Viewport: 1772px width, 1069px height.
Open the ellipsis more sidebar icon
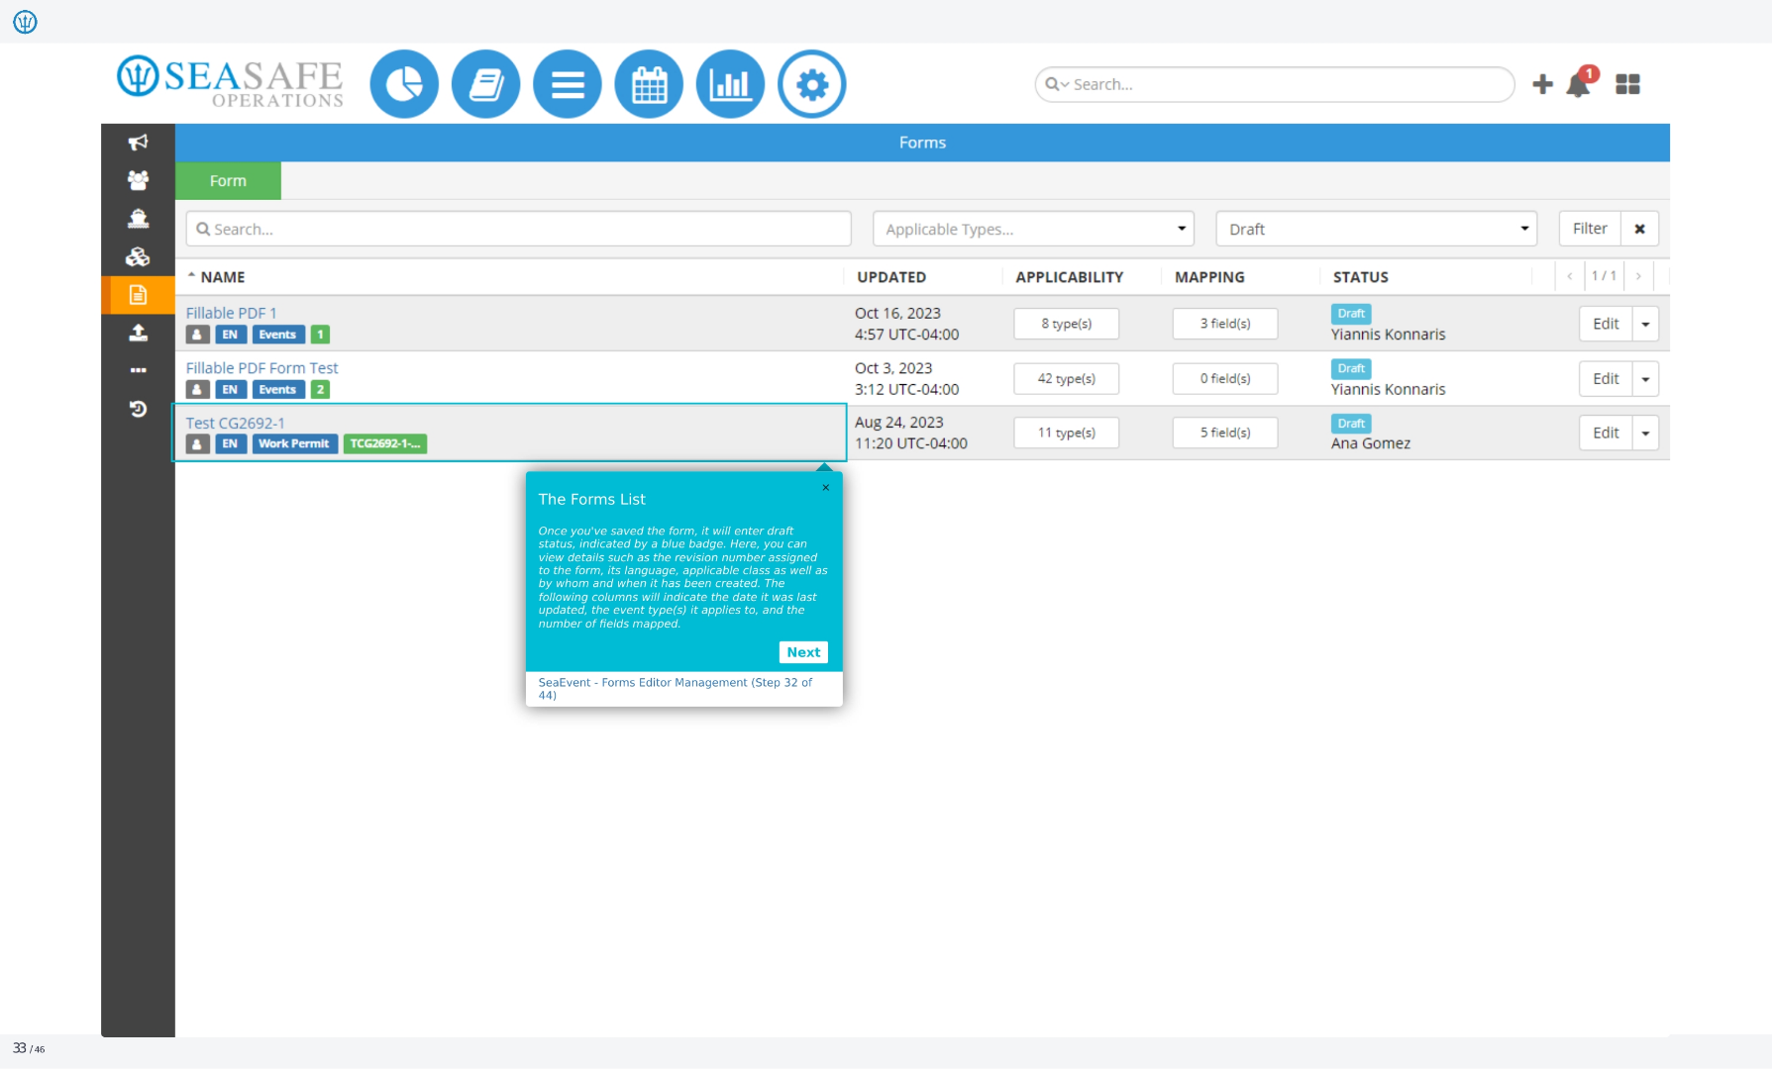(138, 370)
